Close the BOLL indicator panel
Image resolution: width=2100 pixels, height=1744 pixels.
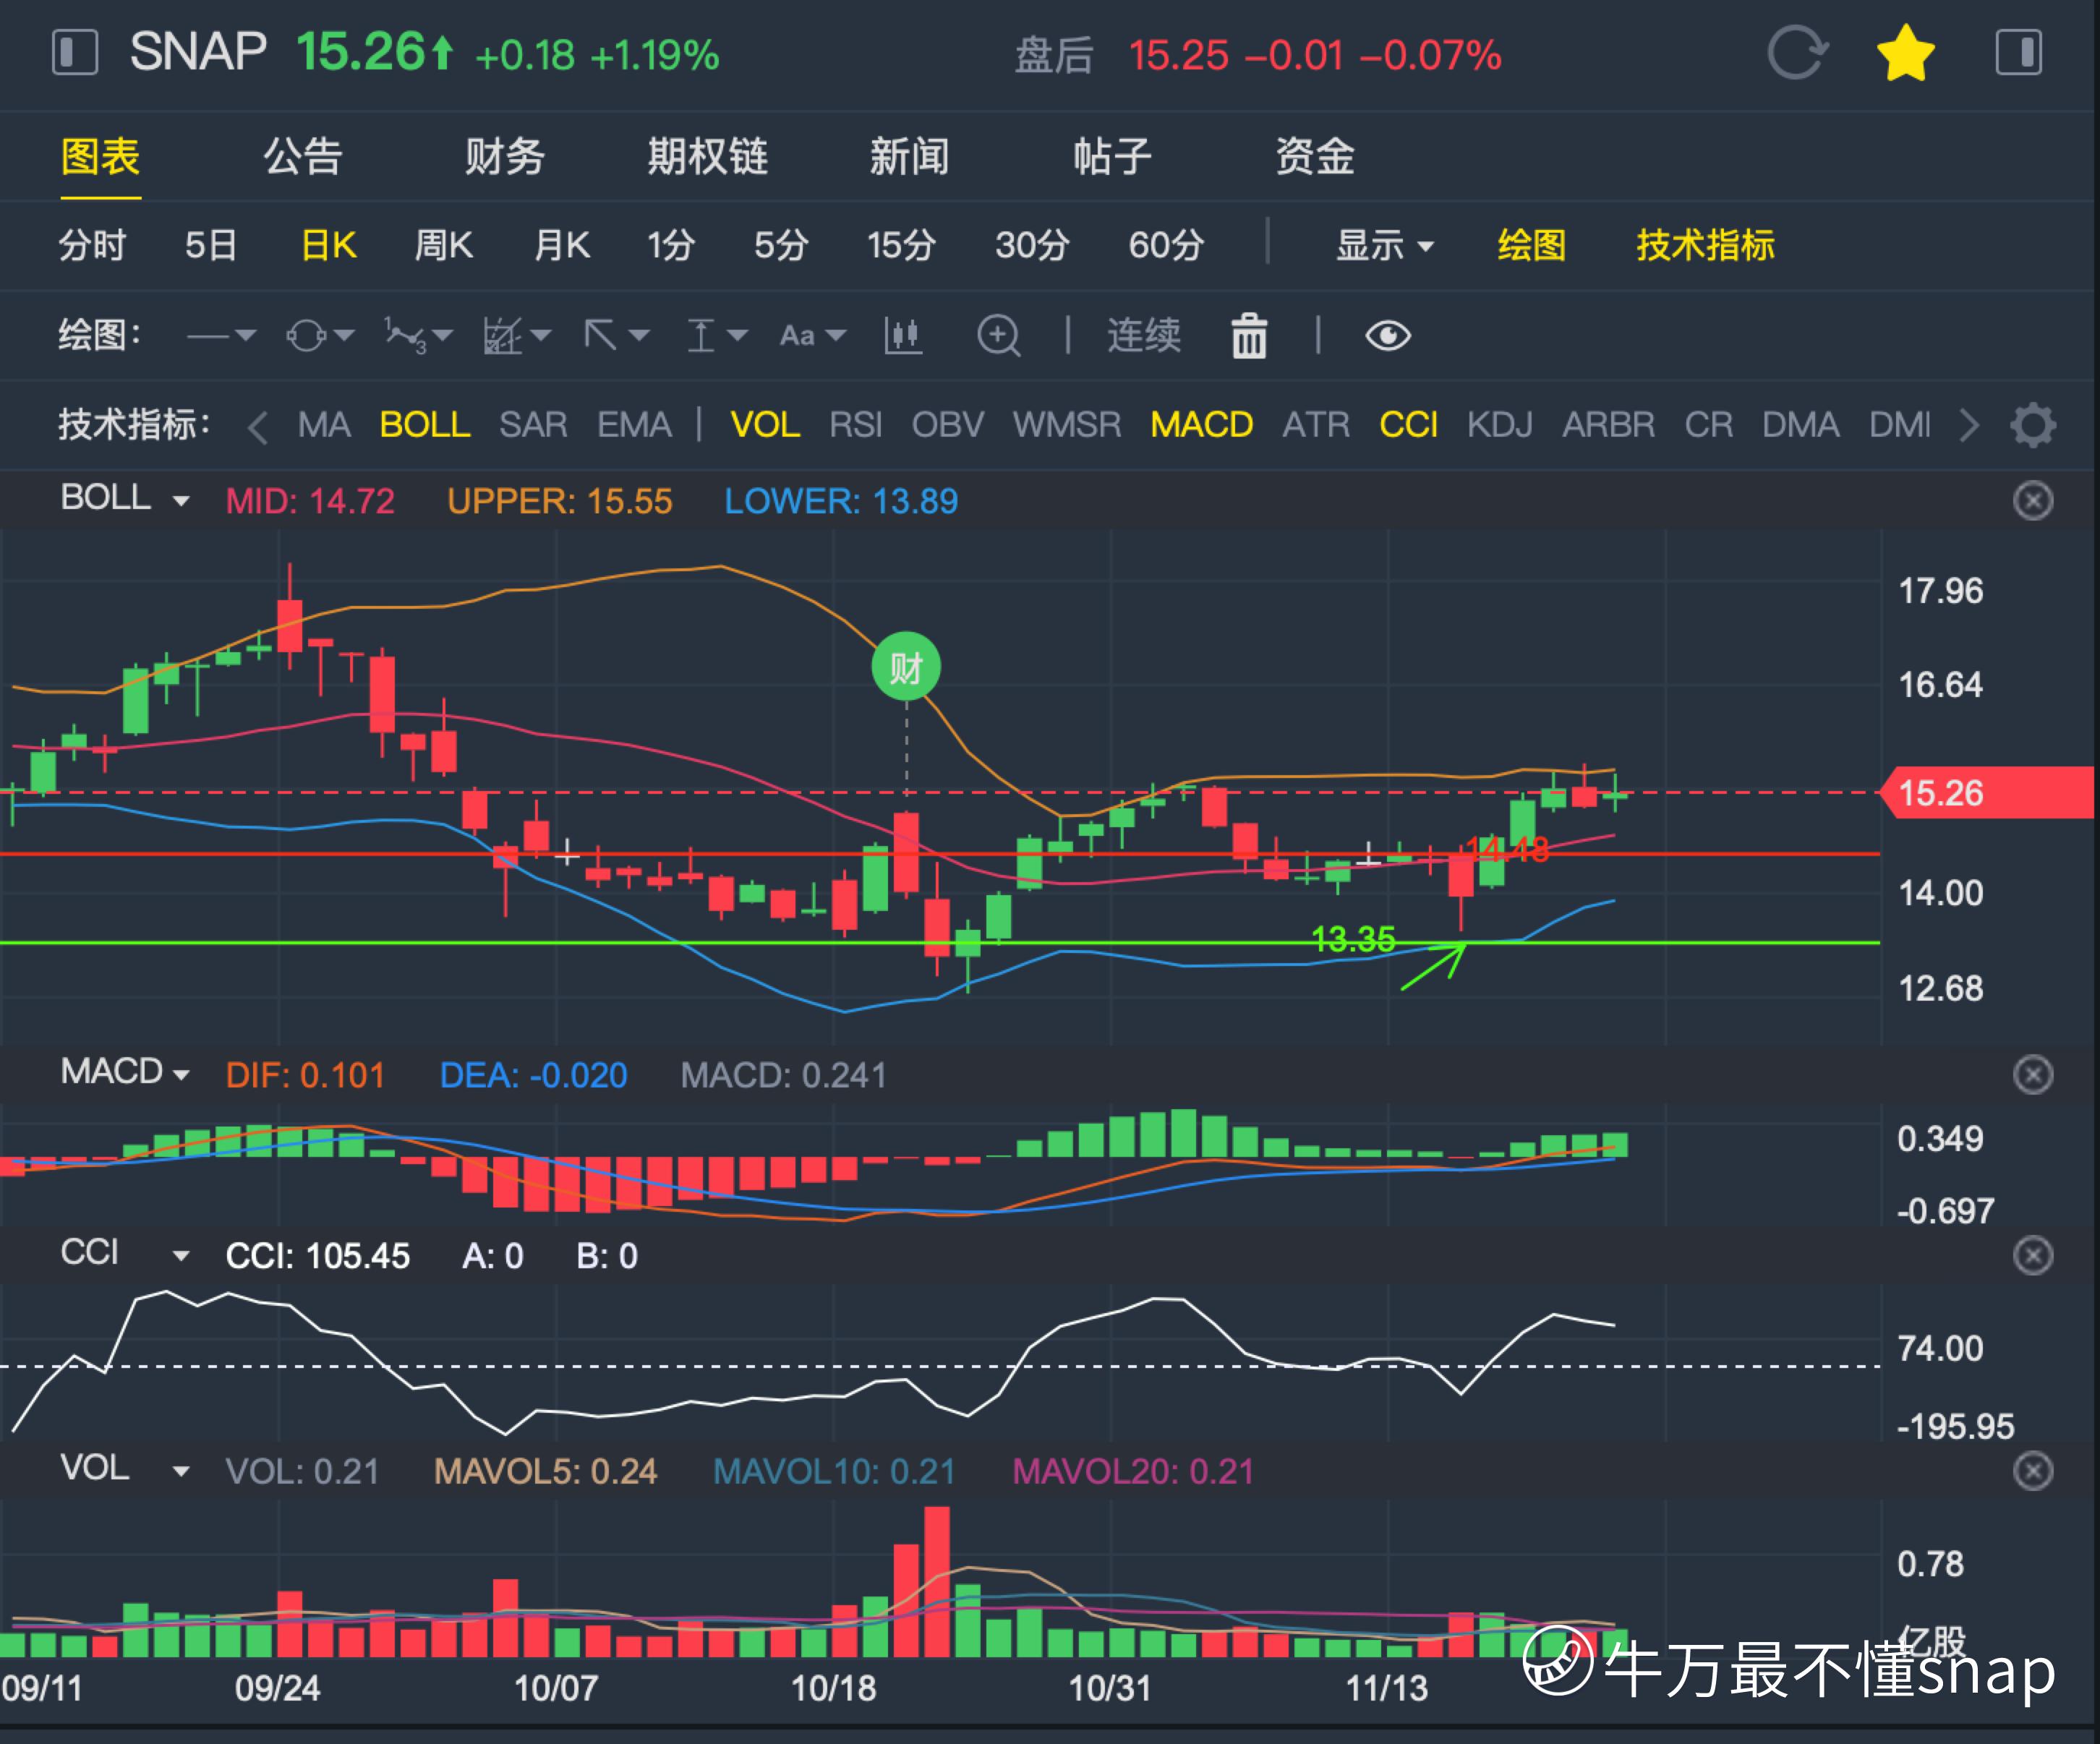pos(2033,501)
